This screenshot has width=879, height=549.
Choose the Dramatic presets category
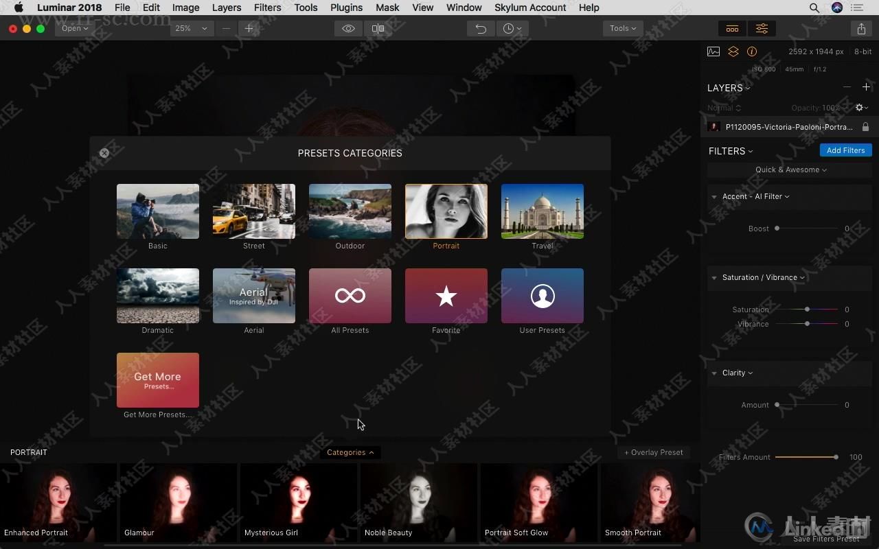[158, 296]
